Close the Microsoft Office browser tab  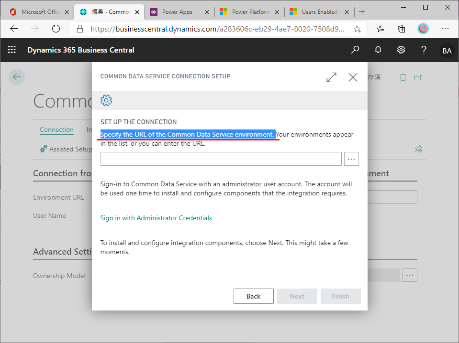point(67,12)
